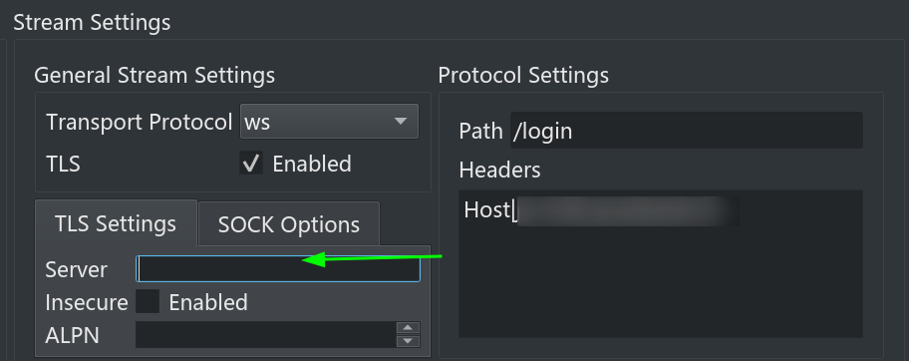Switch to the TLS Settings tab

point(116,223)
